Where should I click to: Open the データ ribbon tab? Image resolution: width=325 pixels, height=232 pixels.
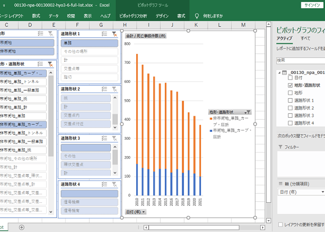pyautogui.click(x=53, y=16)
